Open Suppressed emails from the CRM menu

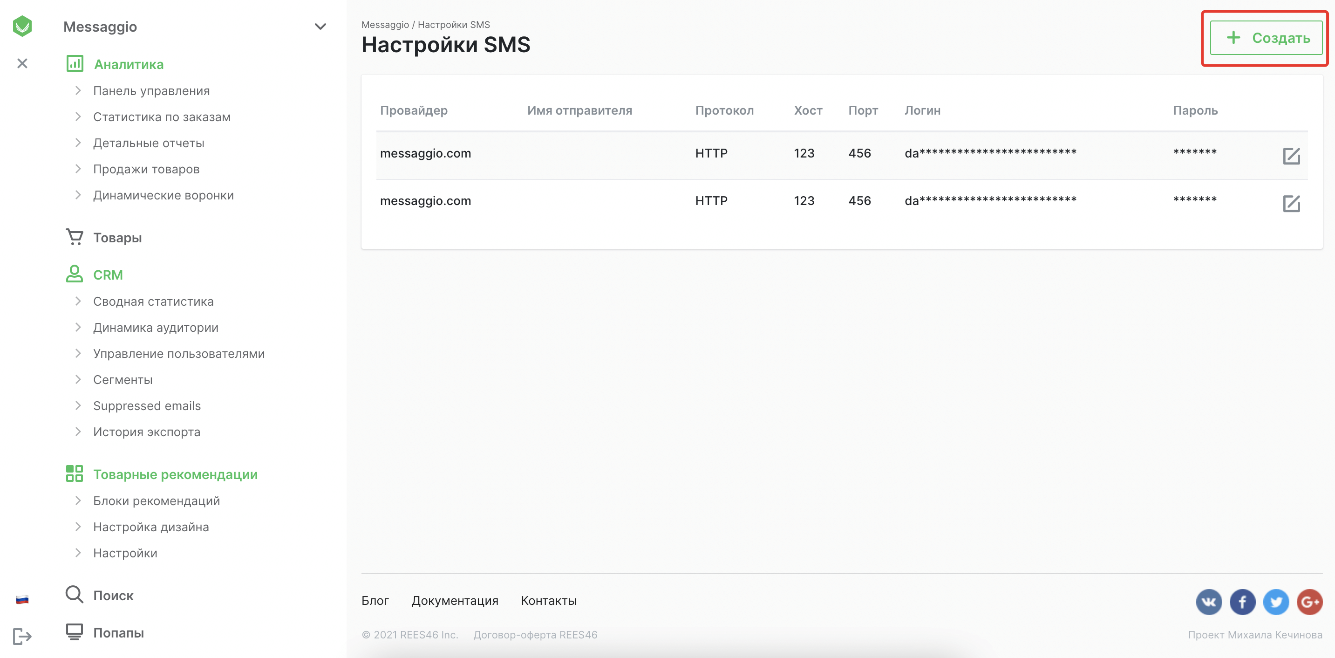147,405
